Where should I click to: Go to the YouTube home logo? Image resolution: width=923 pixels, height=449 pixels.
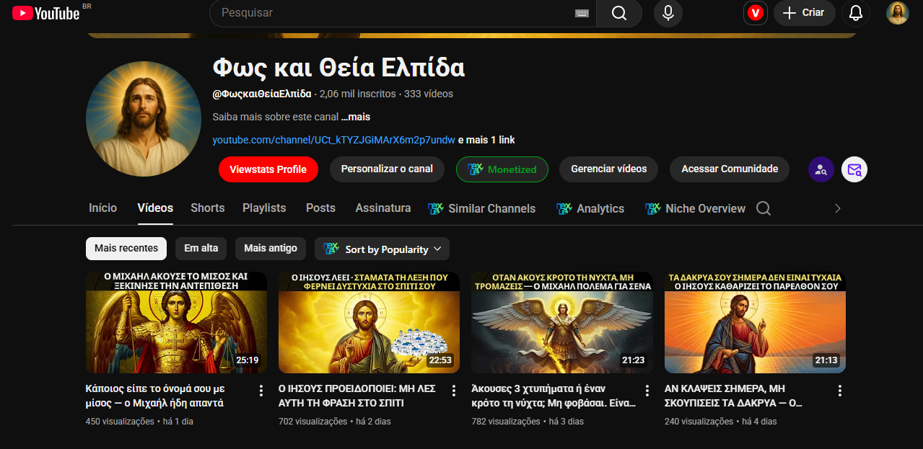click(45, 13)
